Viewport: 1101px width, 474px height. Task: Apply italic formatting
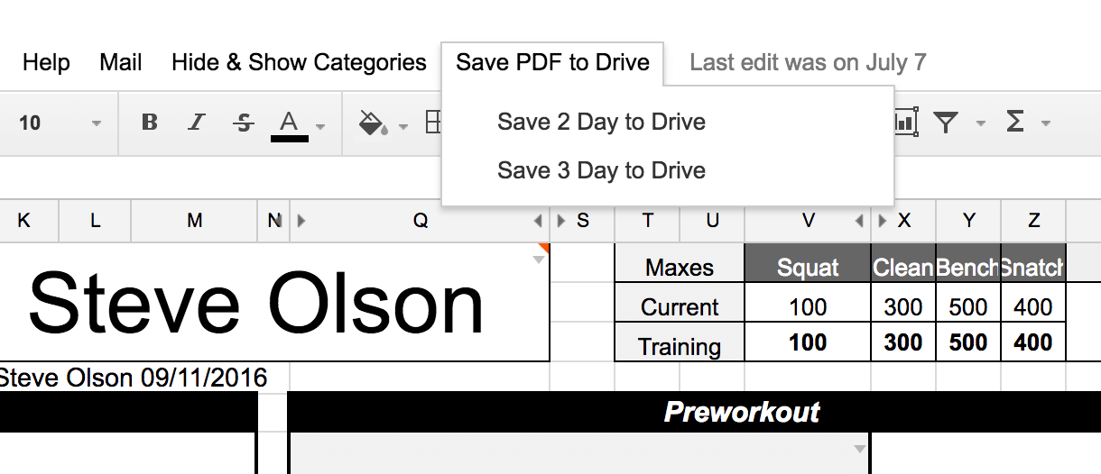[197, 123]
